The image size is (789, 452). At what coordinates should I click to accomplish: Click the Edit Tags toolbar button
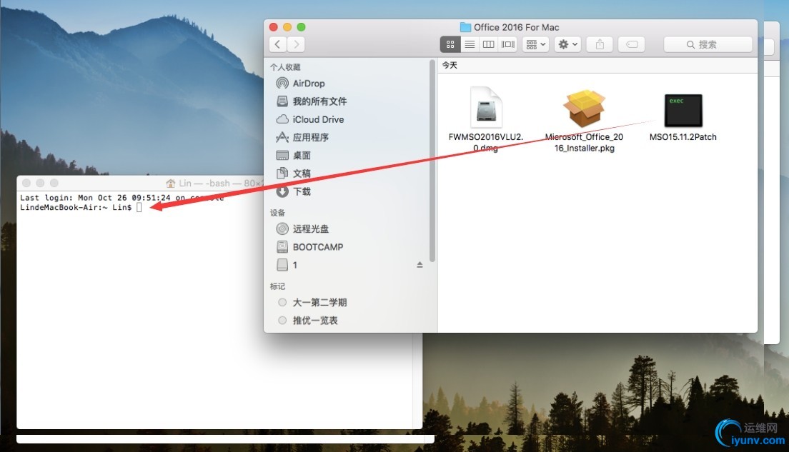[632, 44]
